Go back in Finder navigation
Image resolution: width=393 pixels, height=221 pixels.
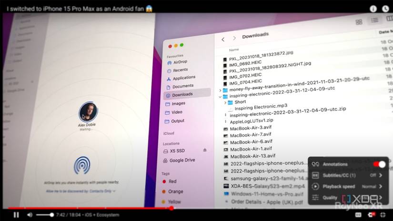coord(223,40)
